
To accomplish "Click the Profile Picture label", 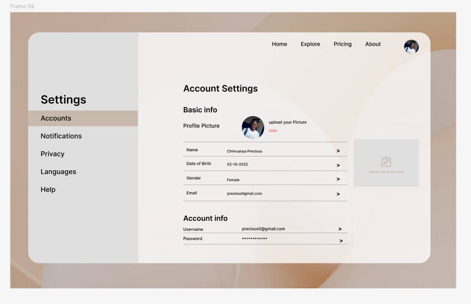I will tap(201, 126).
